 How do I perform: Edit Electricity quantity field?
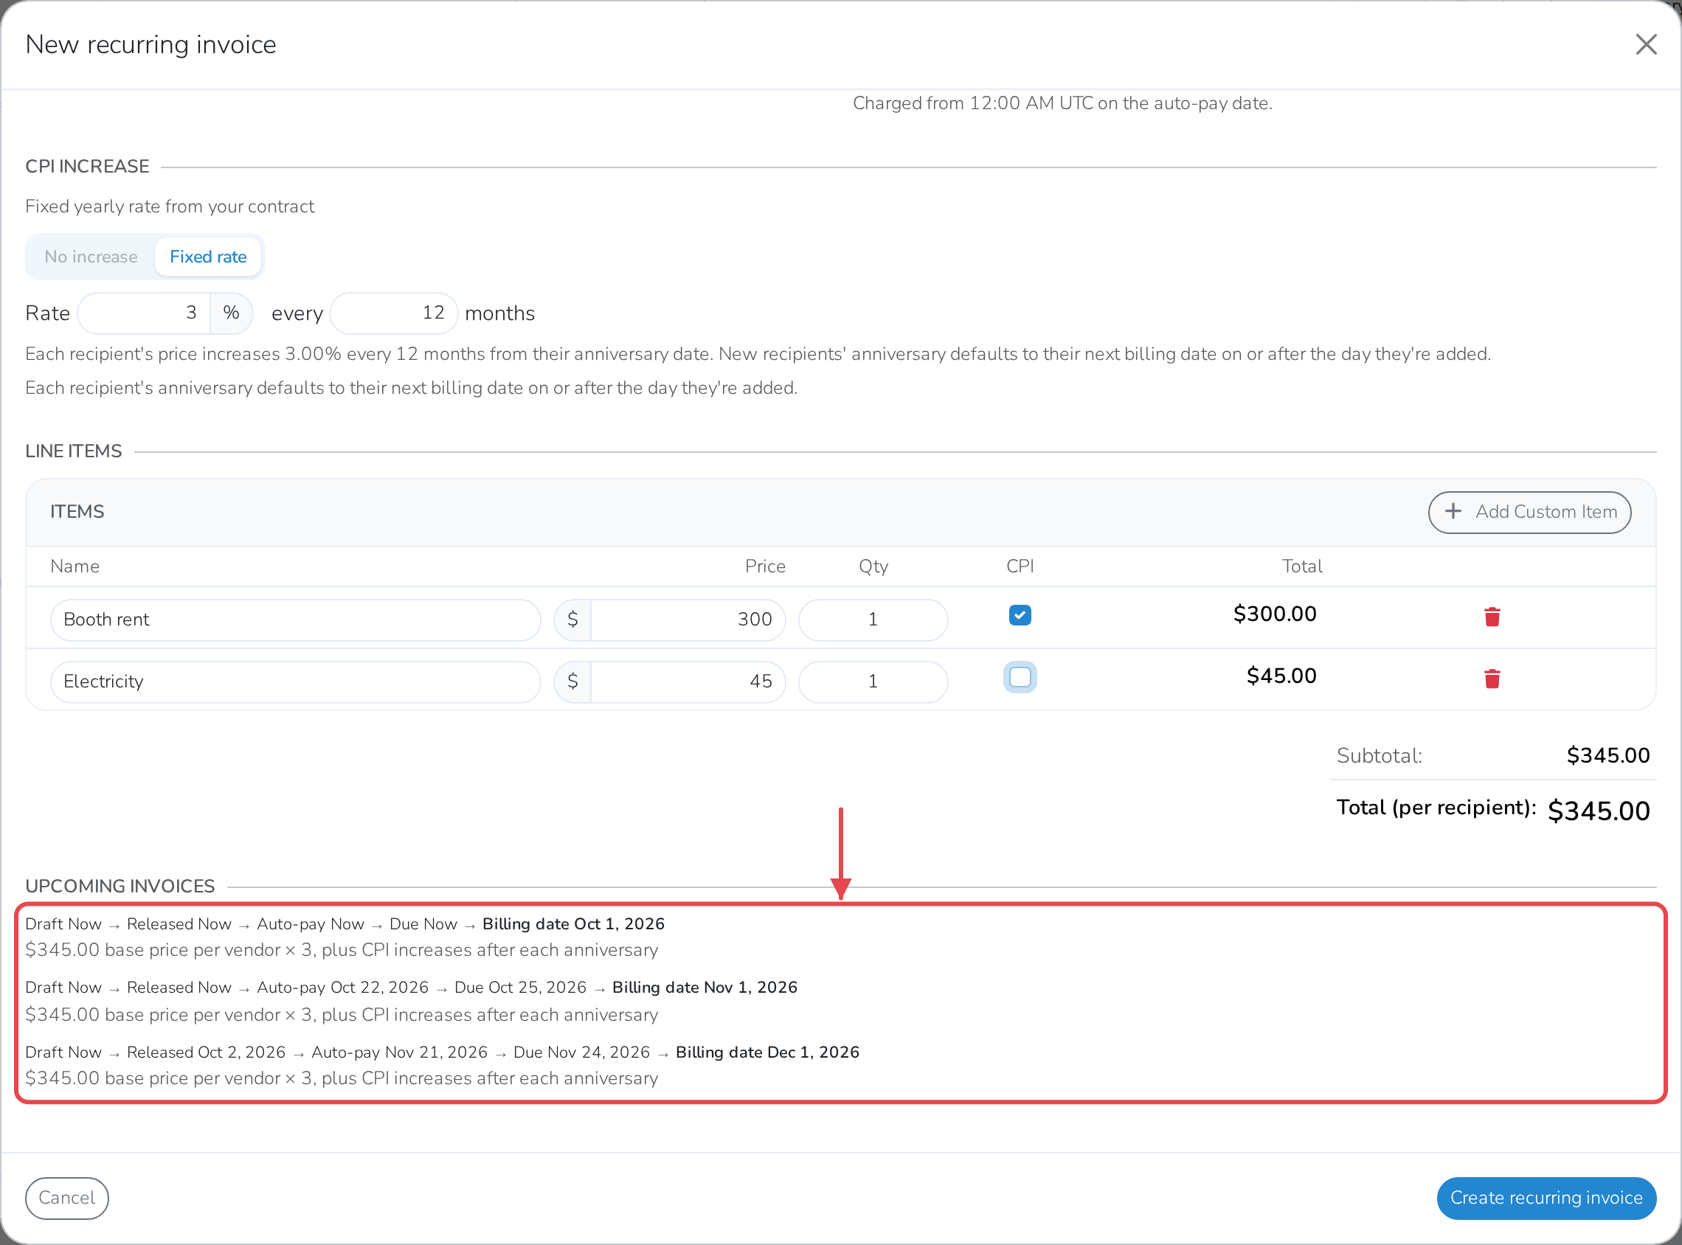[873, 682]
